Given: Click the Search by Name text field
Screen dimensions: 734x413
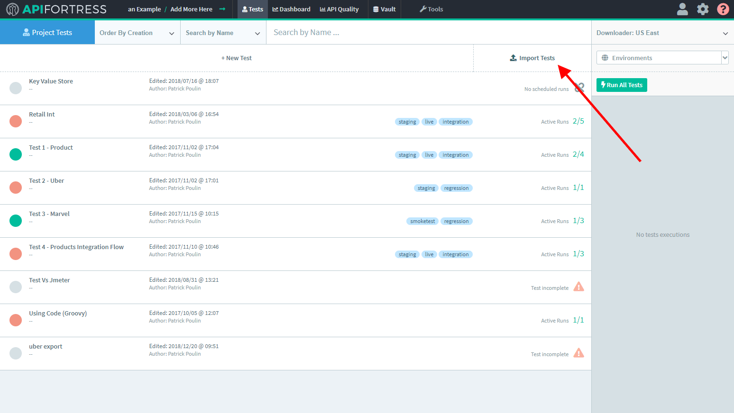Looking at the screenshot, I should coord(427,33).
